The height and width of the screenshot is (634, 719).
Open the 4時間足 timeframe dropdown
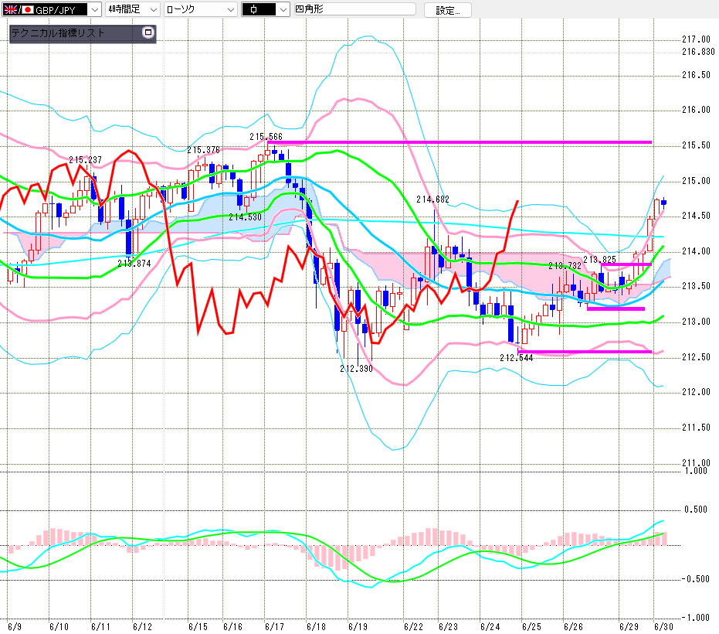pos(133,9)
